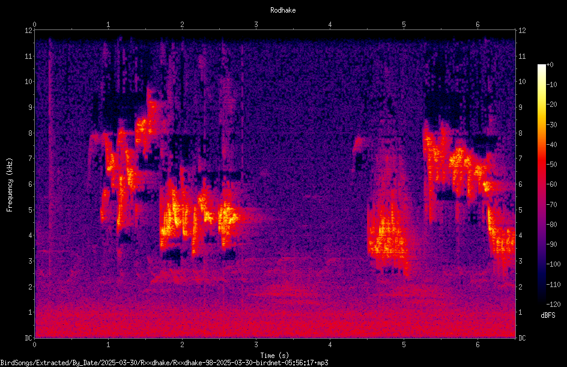The height and width of the screenshot is (367, 567).
Task: Click the "-100" colorbar level label
Action: [554, 264]
